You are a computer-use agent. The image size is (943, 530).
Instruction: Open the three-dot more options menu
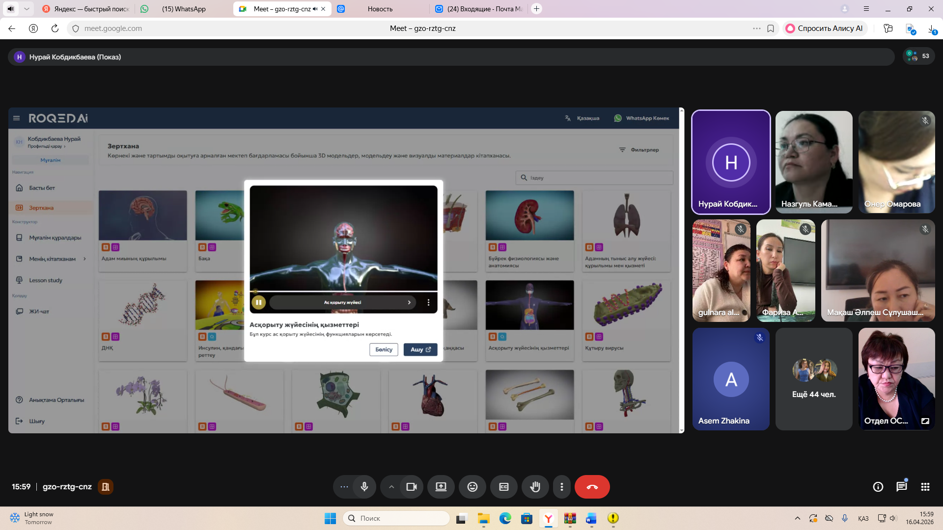click(561, 487)
